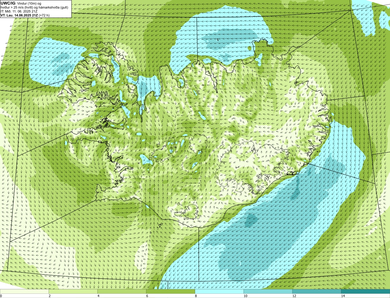Click the legend value label "2"
390x298 pixels.
(x=49, y=296)
